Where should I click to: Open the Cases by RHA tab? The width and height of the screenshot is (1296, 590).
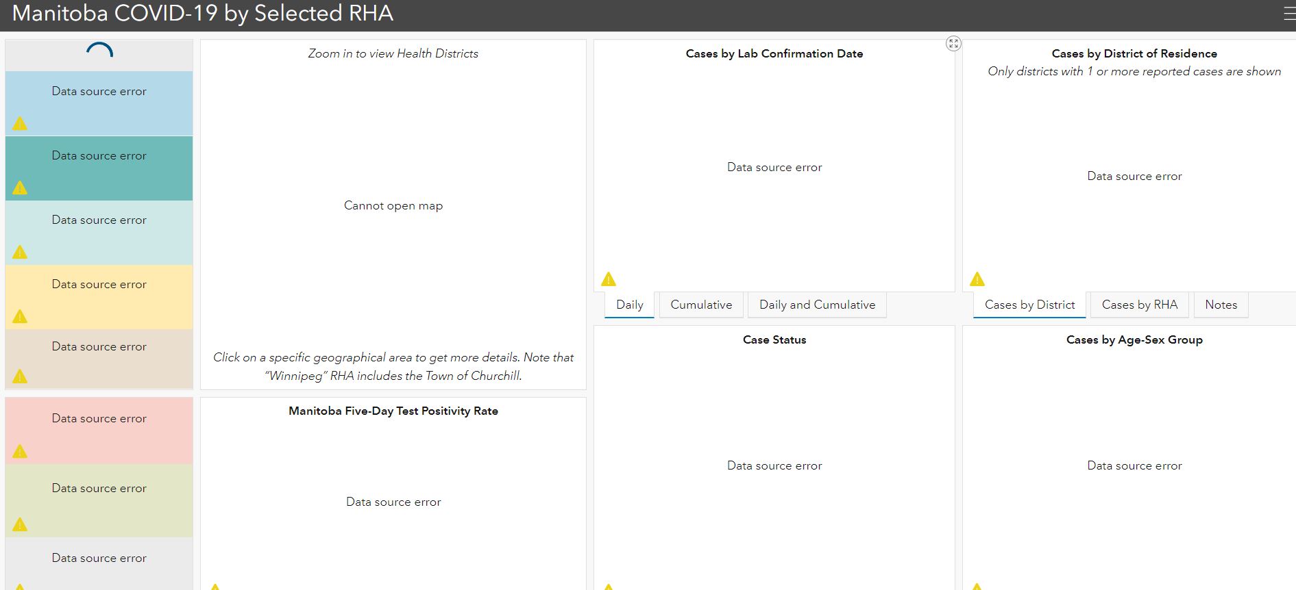[1139, 305]
